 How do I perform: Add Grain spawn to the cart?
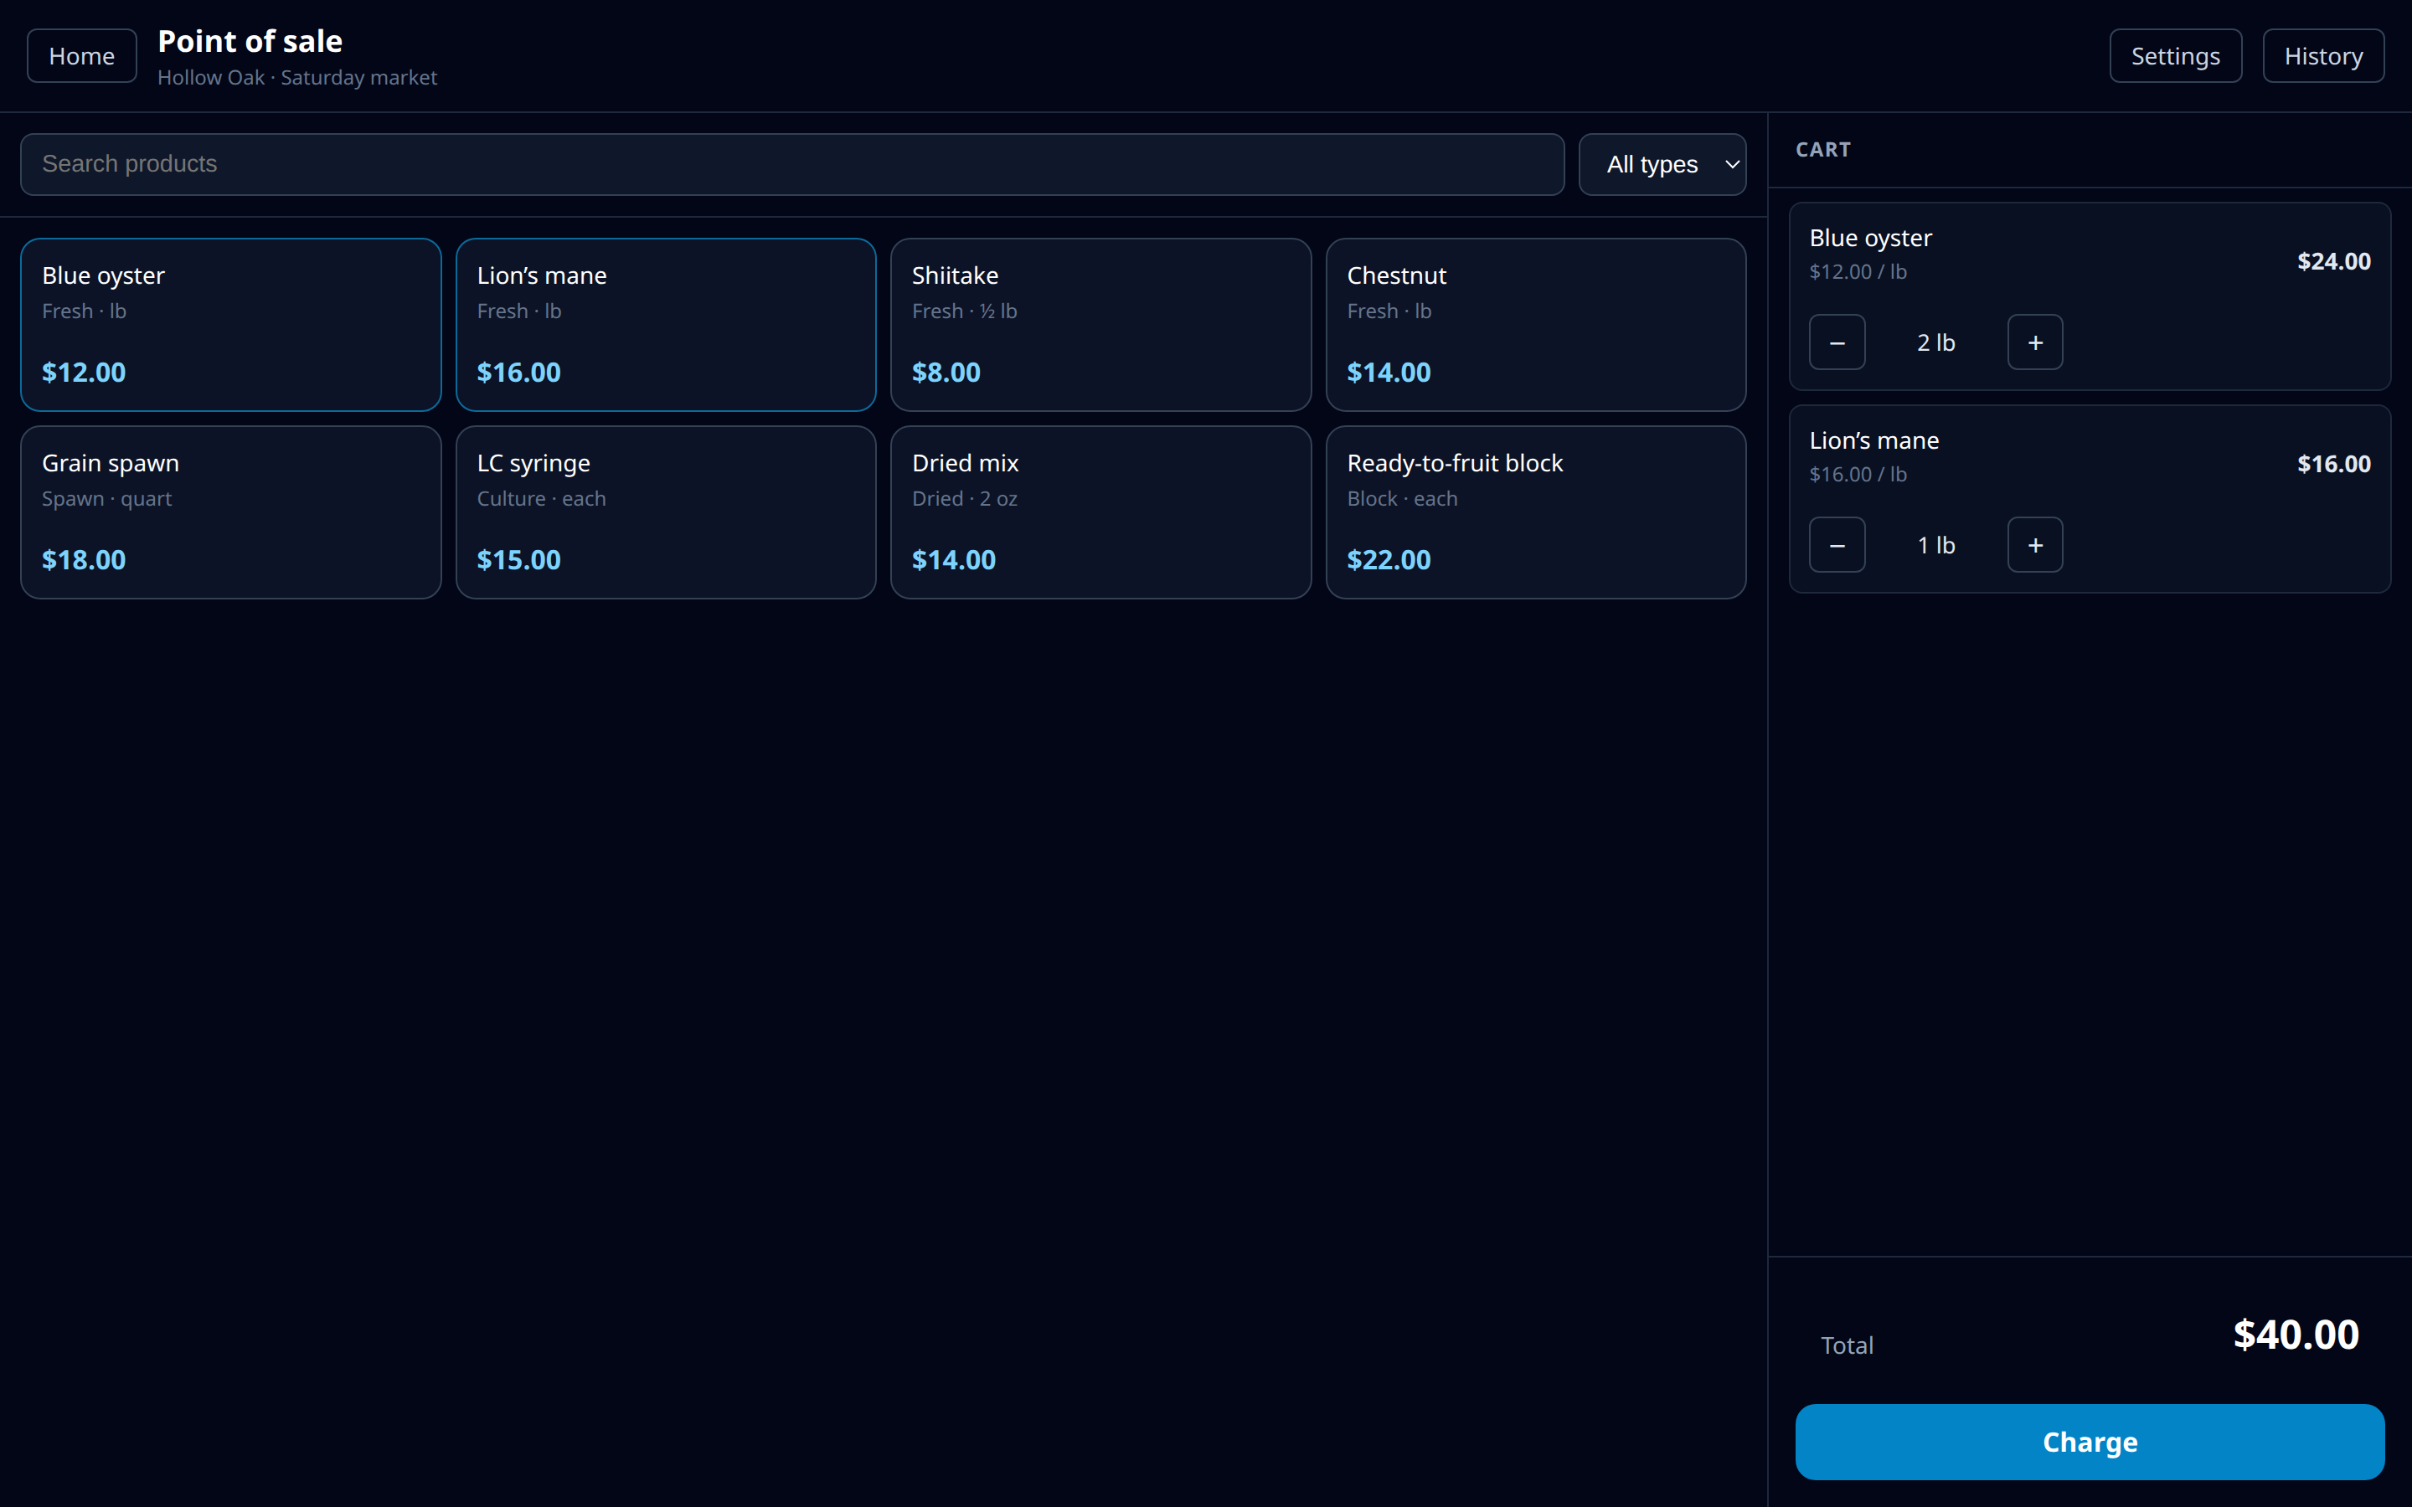(230, 512)
